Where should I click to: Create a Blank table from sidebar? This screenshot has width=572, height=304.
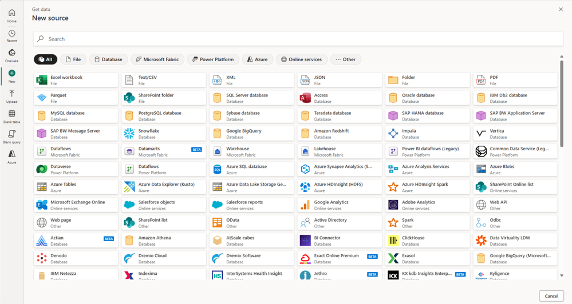11,117
